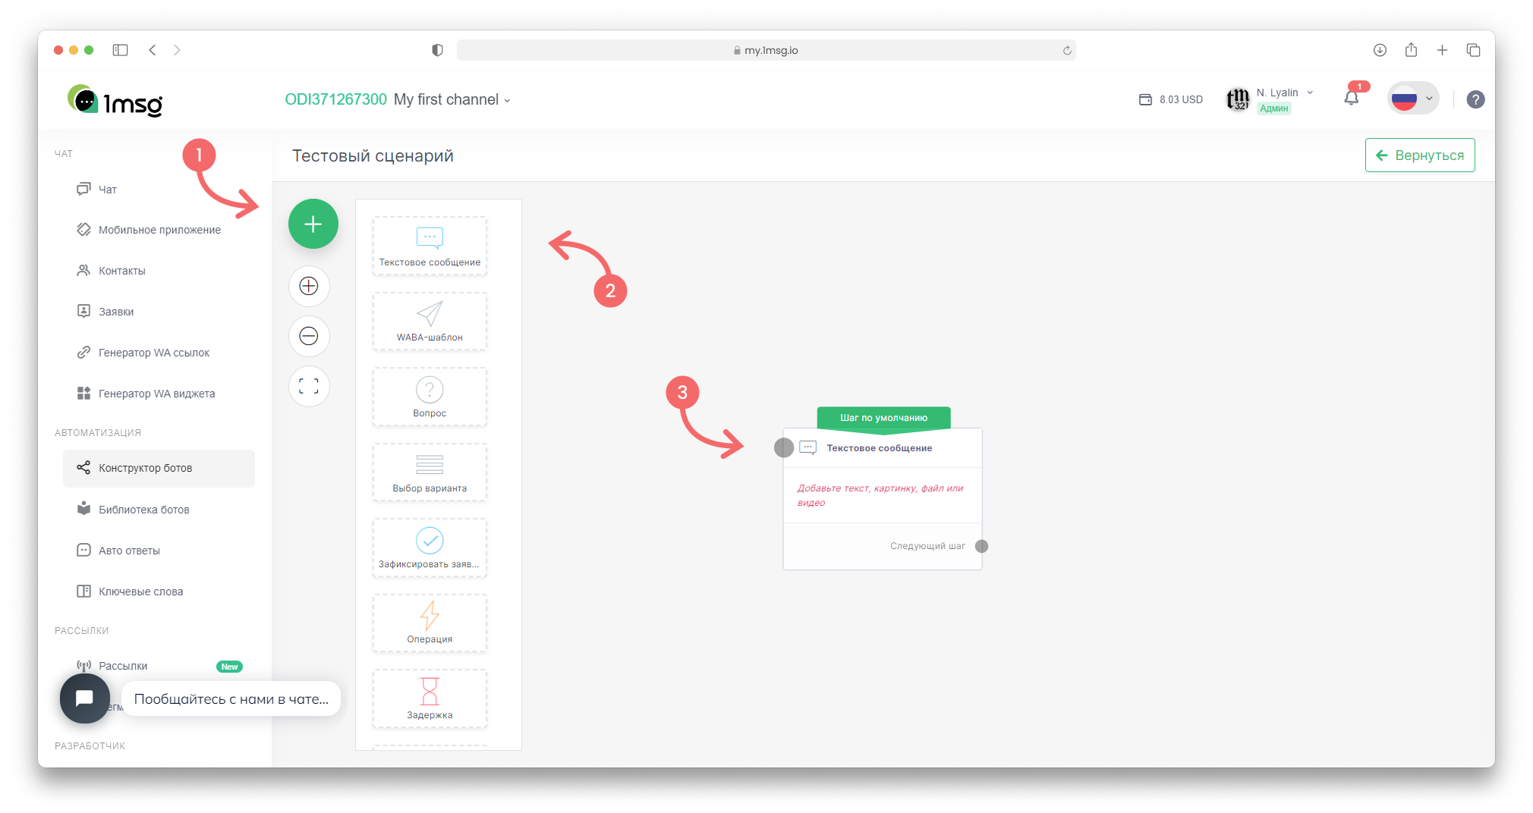
Task: Open the live chat support widget
Action: click(x=85, y=698)
